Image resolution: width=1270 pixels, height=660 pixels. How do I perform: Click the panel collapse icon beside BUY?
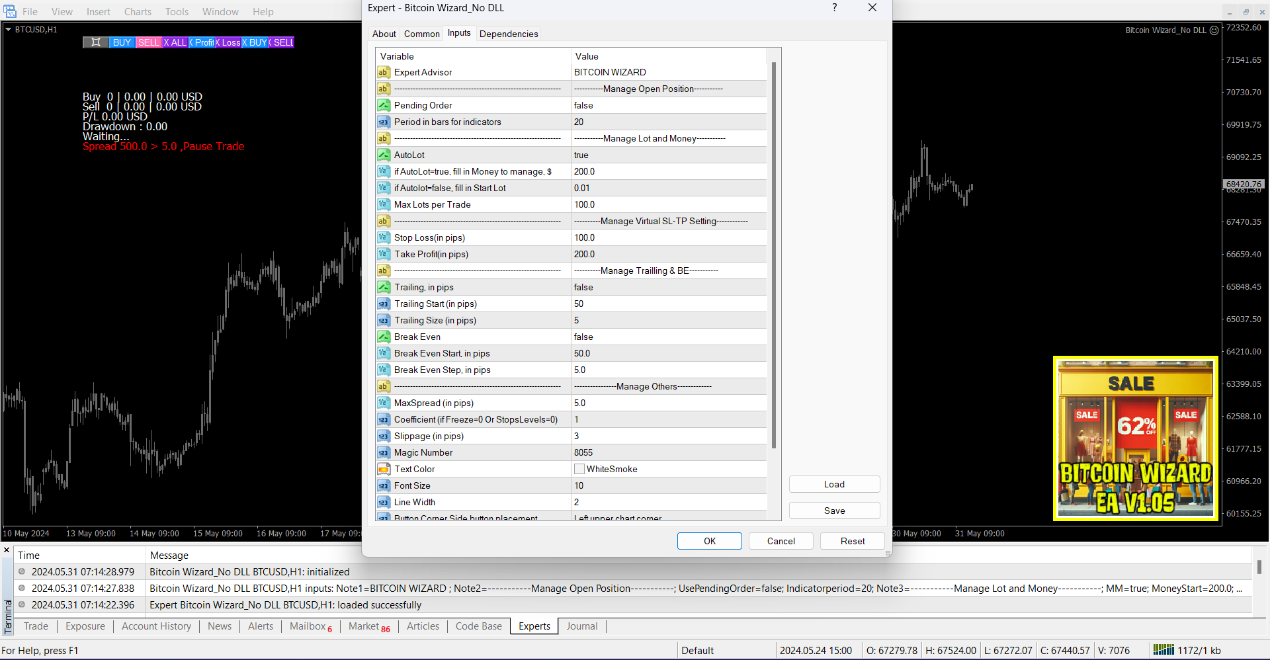[96, 42]
